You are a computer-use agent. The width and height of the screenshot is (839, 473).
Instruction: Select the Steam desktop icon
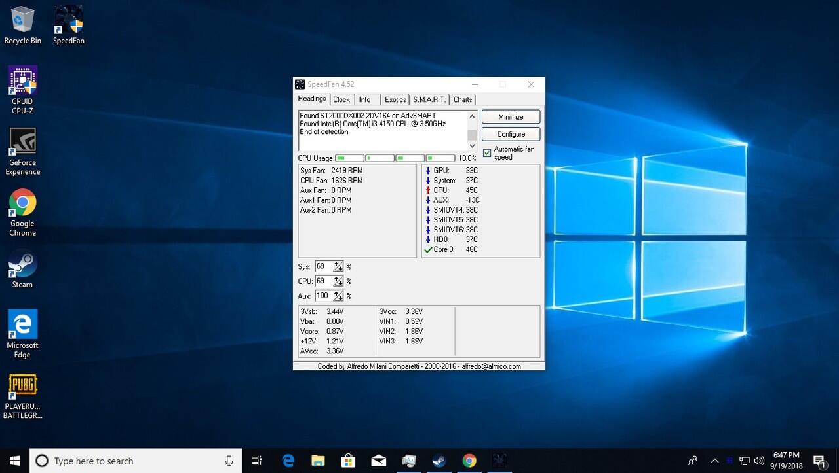(22, 270)
